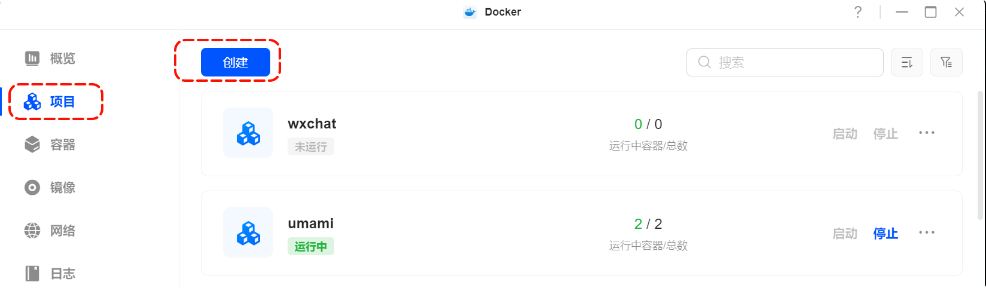
Task: Open the filter options icon
Action: point(946,63)
